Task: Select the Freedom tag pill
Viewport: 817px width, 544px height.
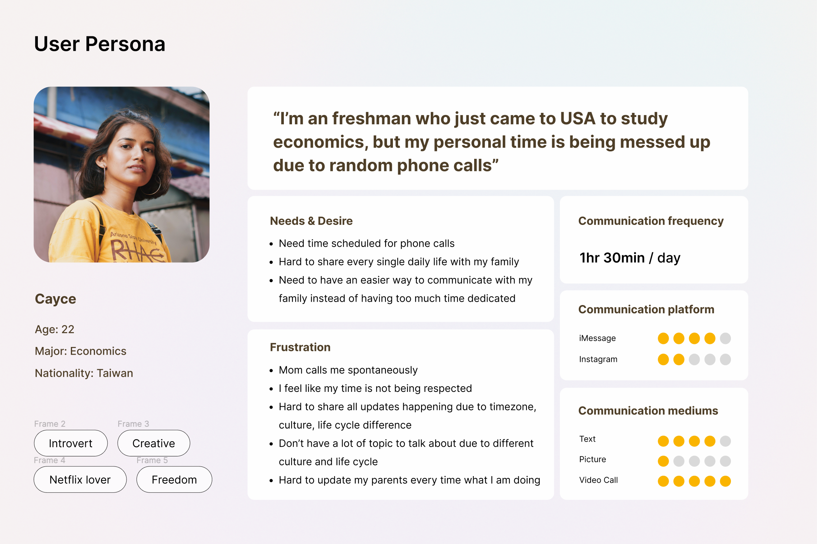Action: click(x=174, y=479)
